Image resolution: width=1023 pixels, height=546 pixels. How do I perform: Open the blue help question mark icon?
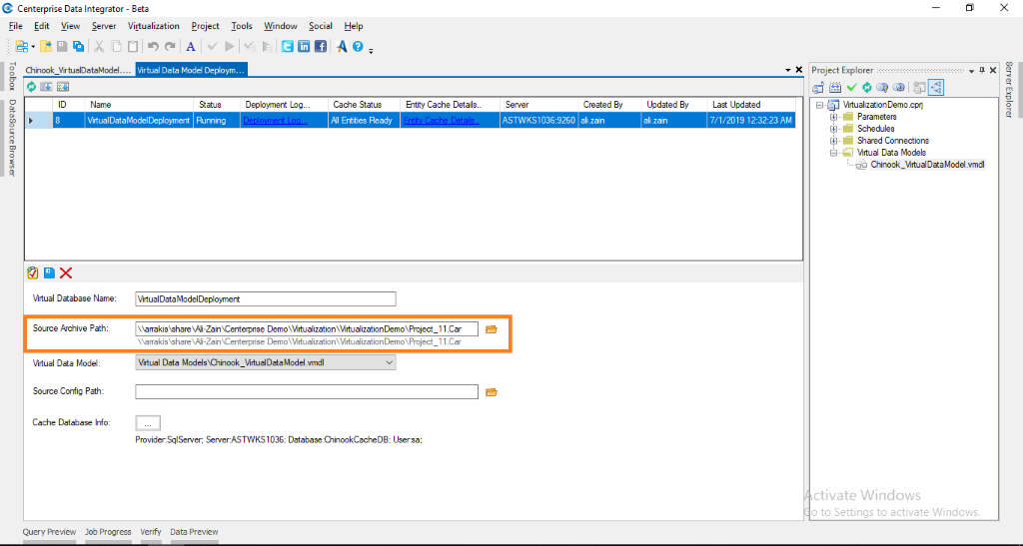(357, 46)
